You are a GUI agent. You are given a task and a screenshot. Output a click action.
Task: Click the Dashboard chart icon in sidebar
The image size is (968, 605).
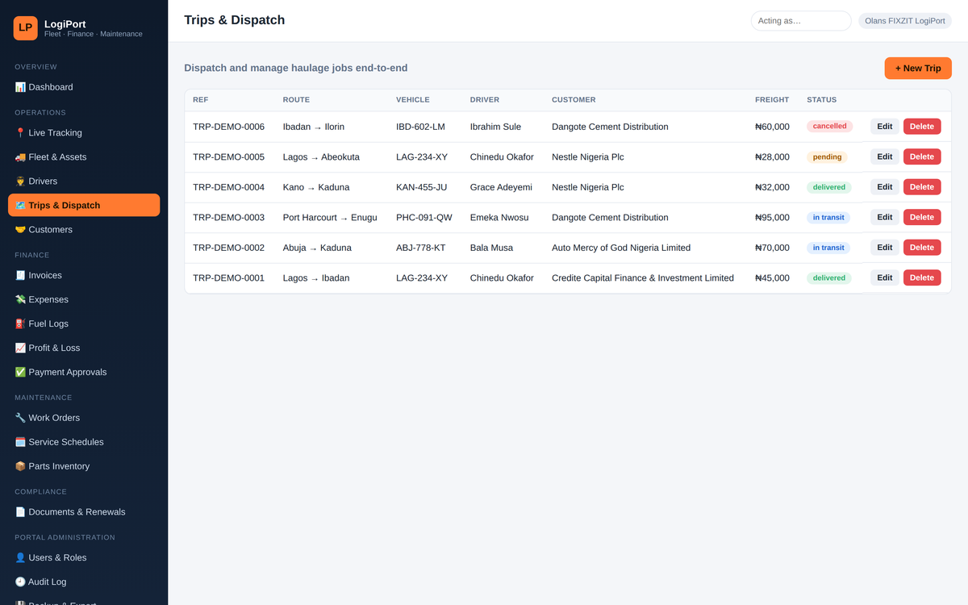pos(20,87)
